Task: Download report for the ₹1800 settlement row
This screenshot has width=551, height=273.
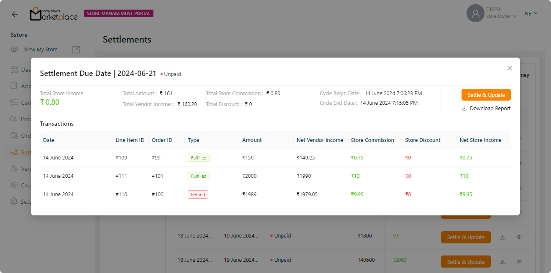Action: click(x=503, y=237)
